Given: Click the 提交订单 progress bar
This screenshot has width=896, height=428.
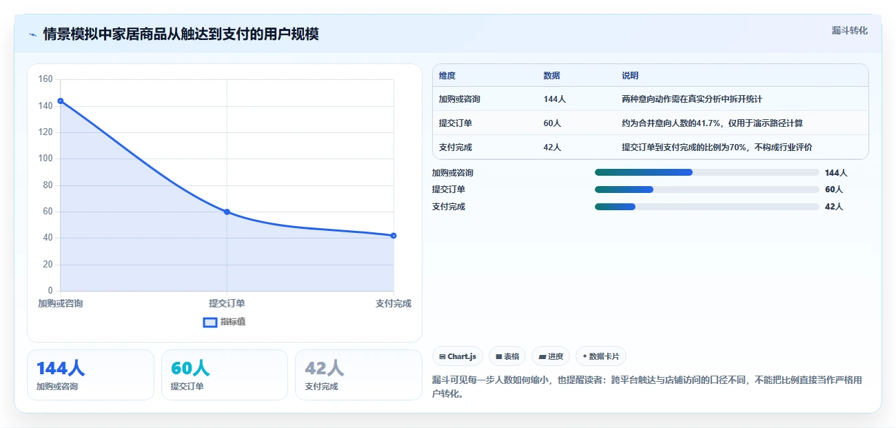Looking at the screenshot, I should click(x=706, y=189).
